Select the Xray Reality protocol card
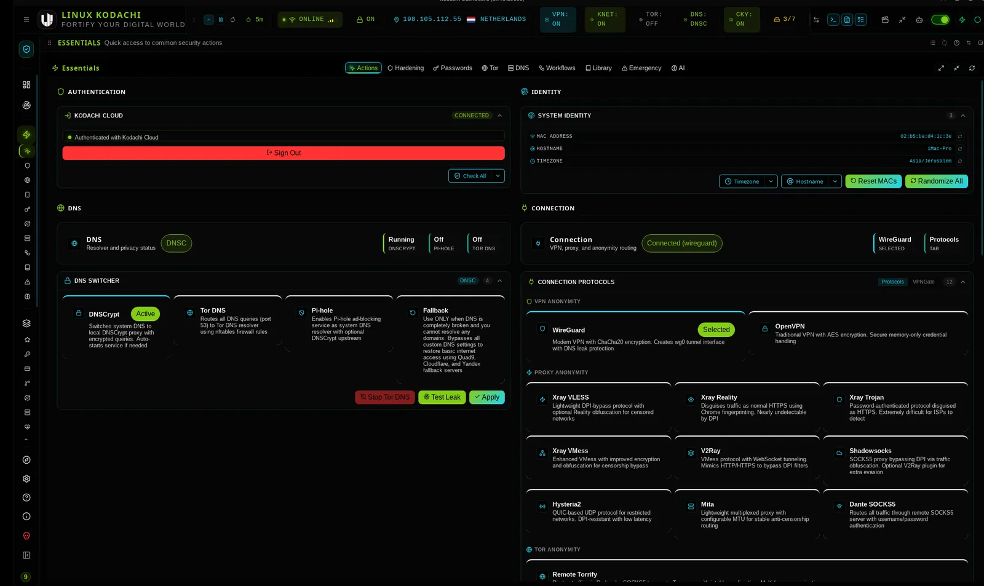Image resolution: width=984 pixels, height=586 pixels. [x=747, y=407]
